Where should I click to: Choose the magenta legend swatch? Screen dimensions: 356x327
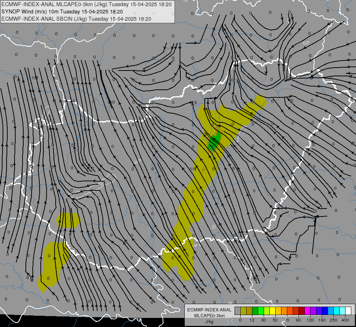pyautogui.click(x=308, y=311)
